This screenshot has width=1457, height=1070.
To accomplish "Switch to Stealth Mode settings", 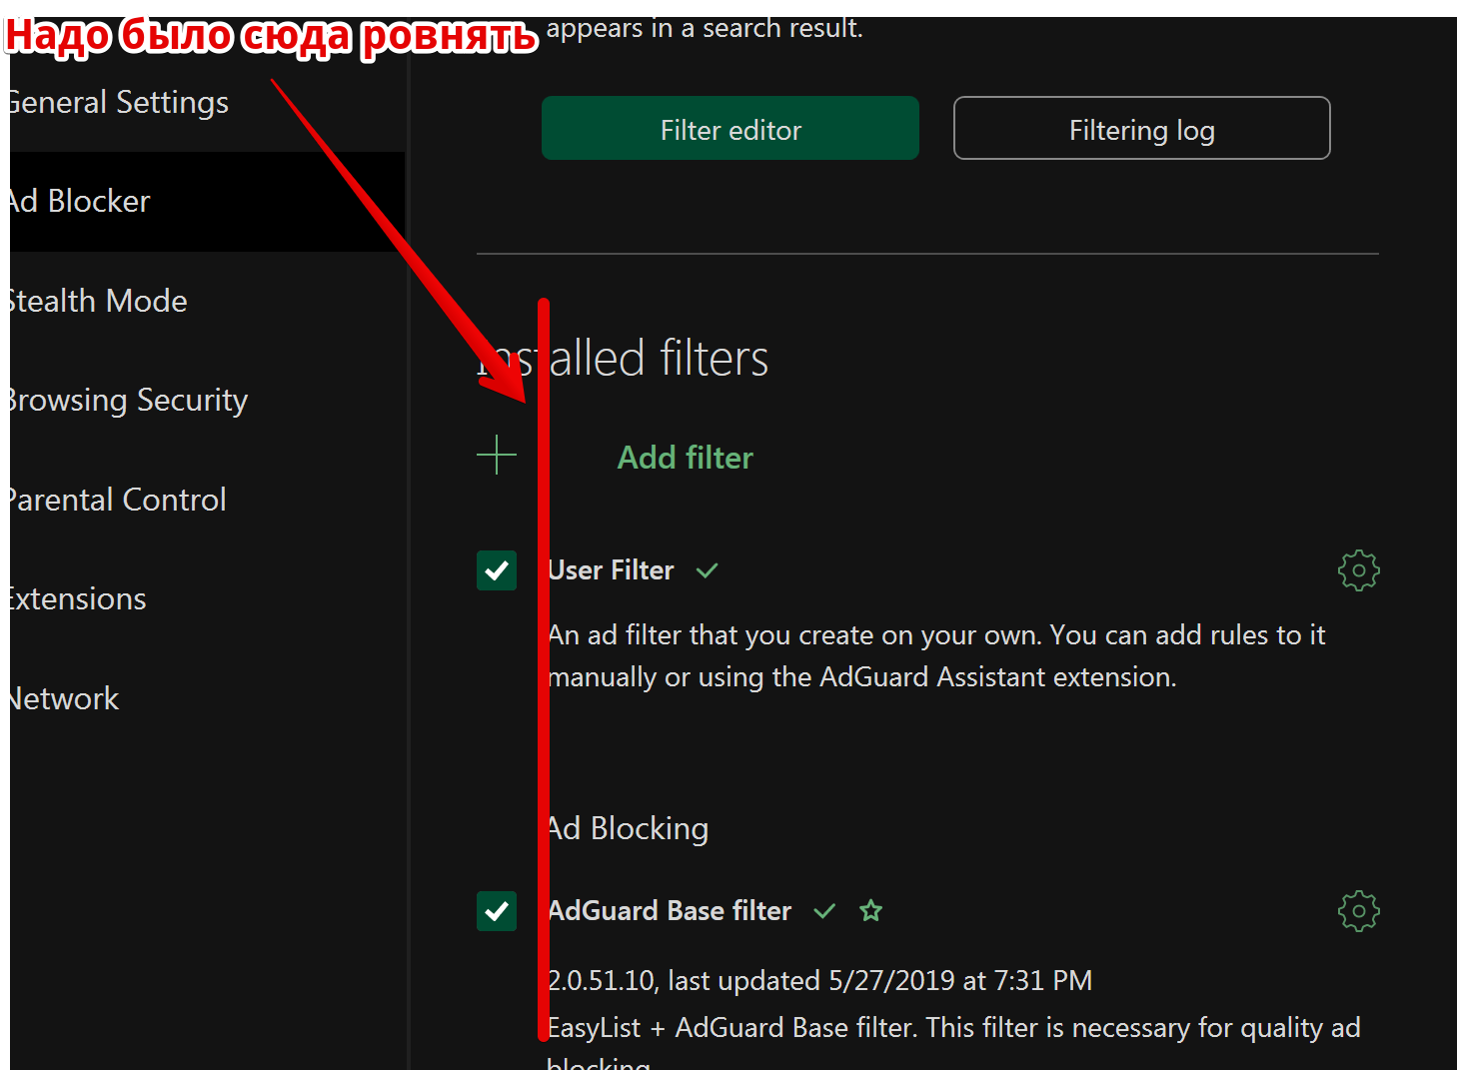I will click(98, 301).
